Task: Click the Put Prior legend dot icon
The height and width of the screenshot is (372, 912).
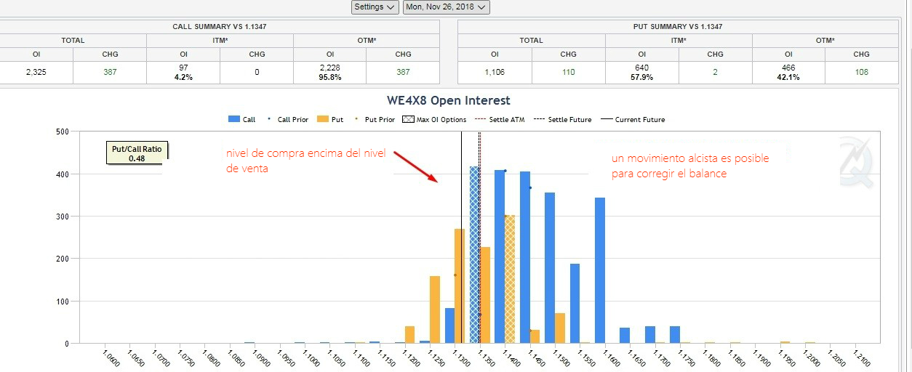Action: click(357, 120)
